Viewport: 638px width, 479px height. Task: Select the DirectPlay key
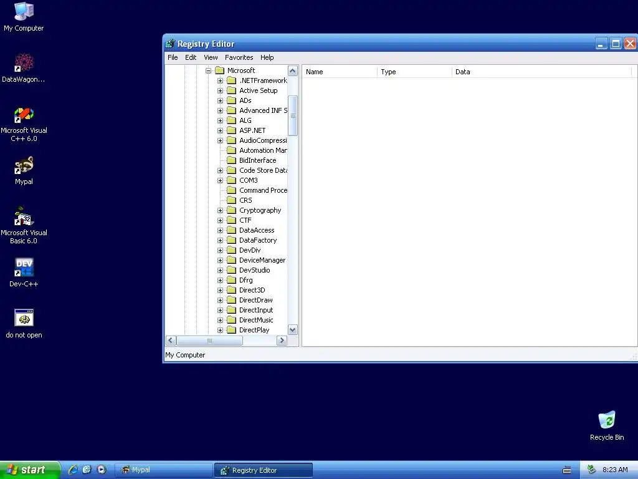254,330
